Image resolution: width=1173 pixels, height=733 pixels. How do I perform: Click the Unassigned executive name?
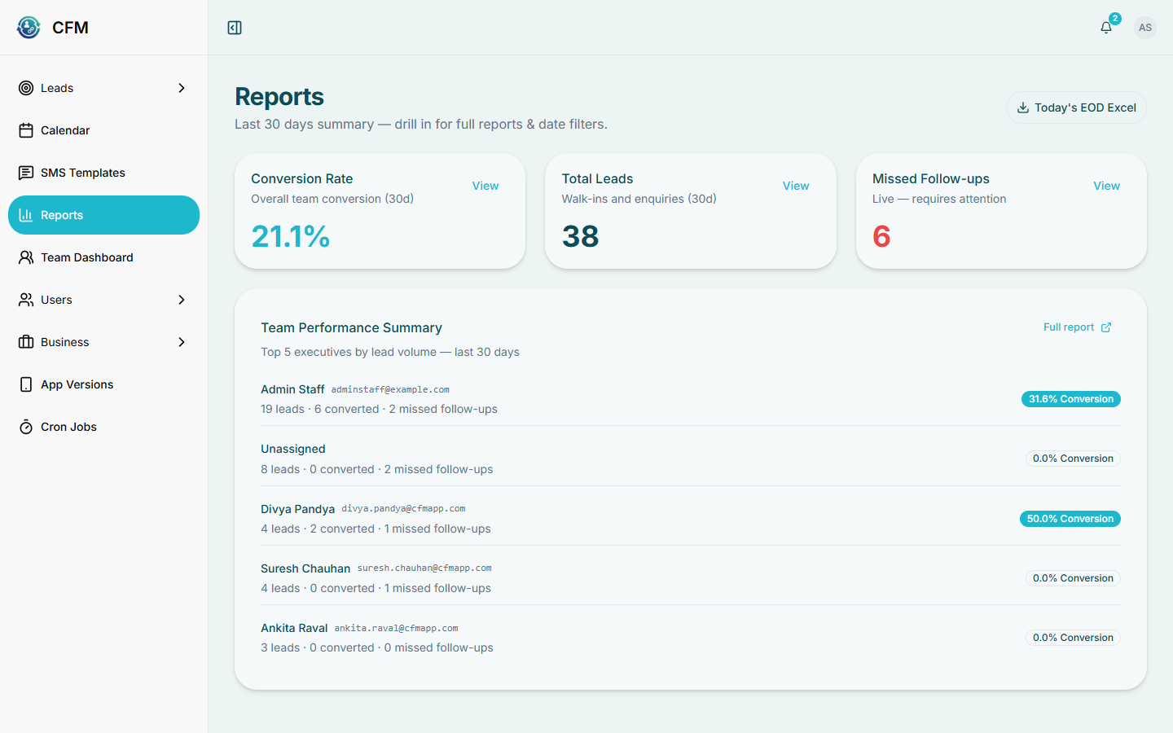pos(293,449)
